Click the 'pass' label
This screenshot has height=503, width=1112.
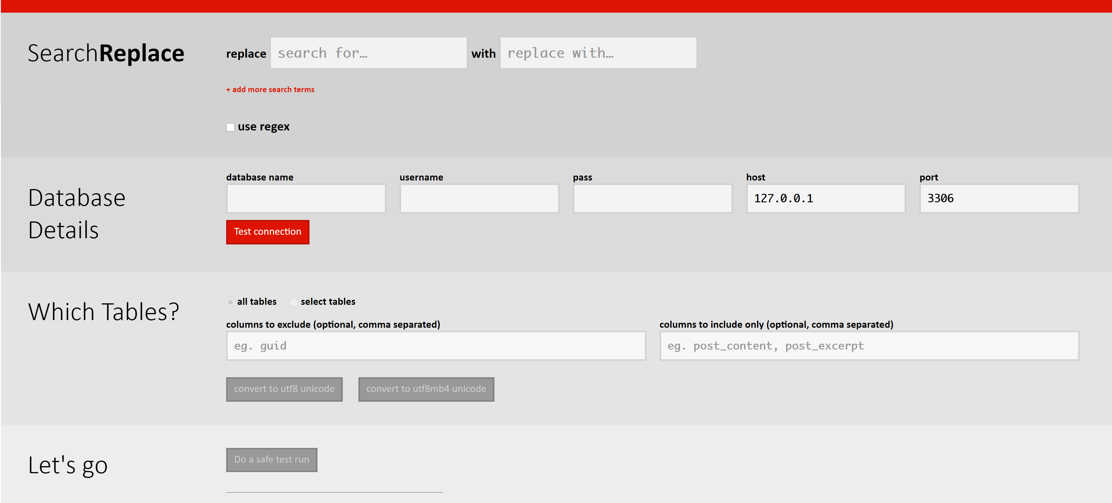coord(582,178)
